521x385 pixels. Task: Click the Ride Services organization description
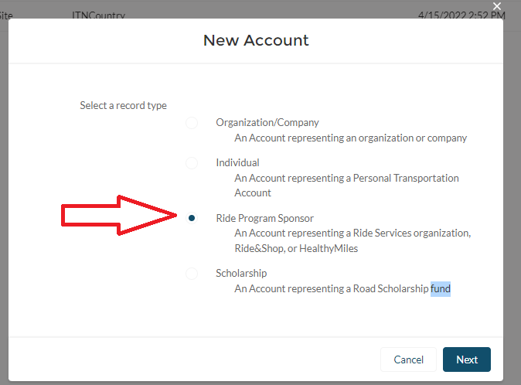click(352, 240)
